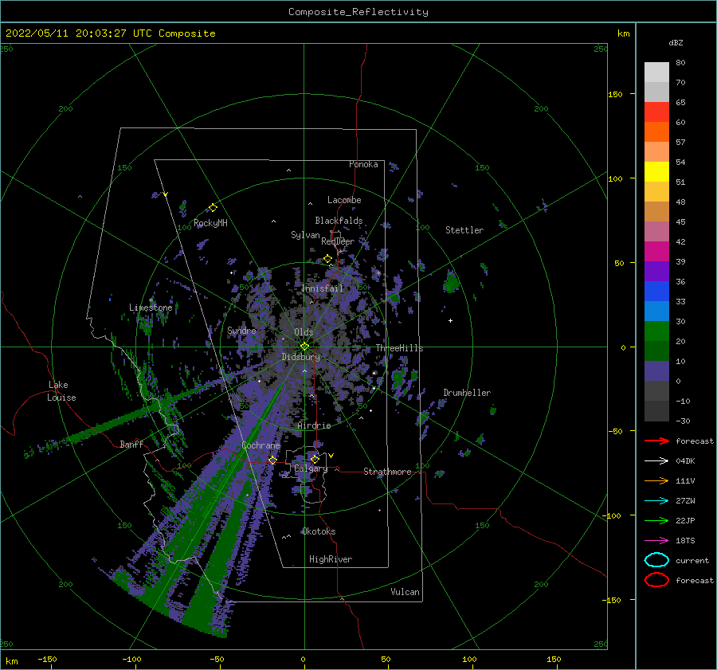
Task: Click the magenta 18TS arrow legend icon
Action: tap(656, 541)
